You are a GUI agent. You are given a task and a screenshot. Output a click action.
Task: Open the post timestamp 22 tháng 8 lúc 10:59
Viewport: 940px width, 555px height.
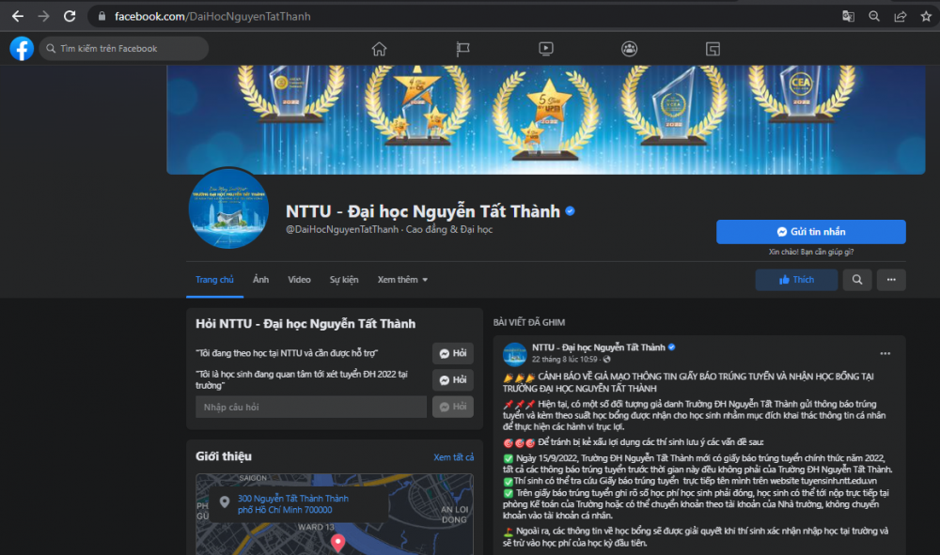click(565, 360)
